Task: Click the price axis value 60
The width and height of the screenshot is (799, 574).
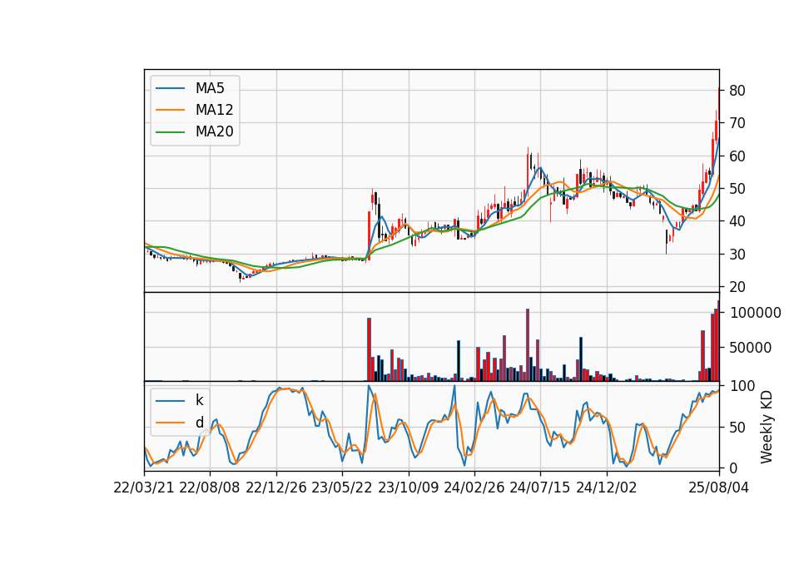Action: pyautogui.click(x=737, y=156)
